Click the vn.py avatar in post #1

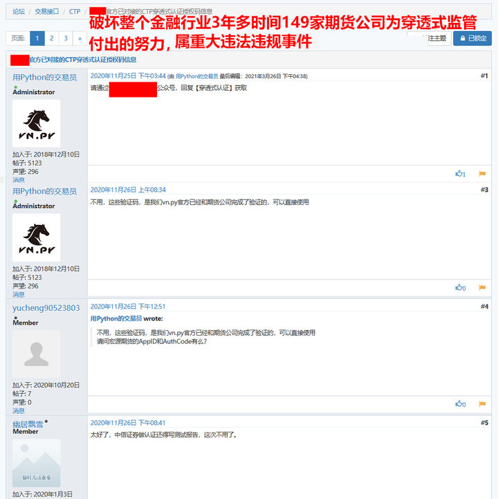(36, 123)
